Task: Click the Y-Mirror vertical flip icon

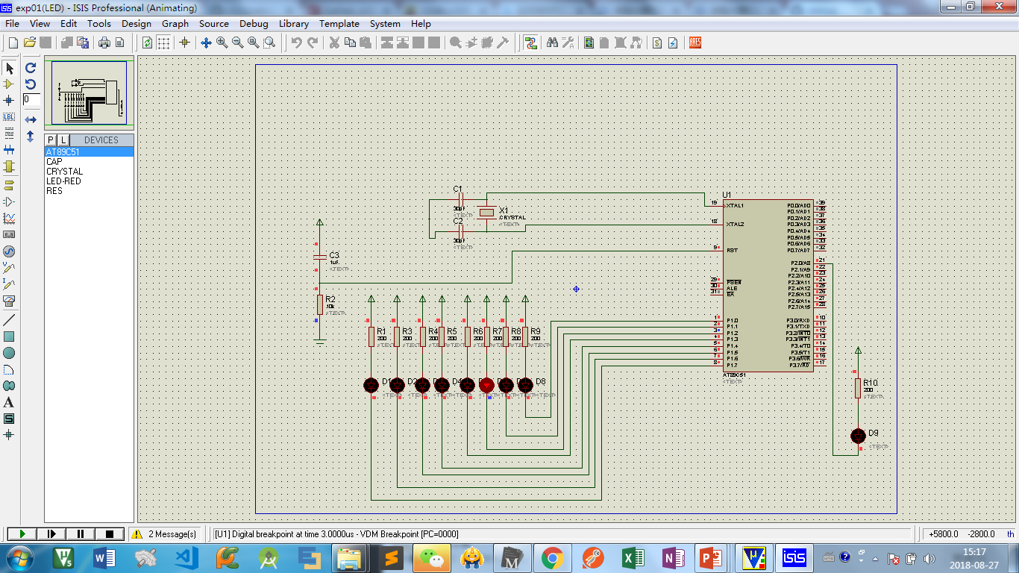Action: click(x=31, y=137)
